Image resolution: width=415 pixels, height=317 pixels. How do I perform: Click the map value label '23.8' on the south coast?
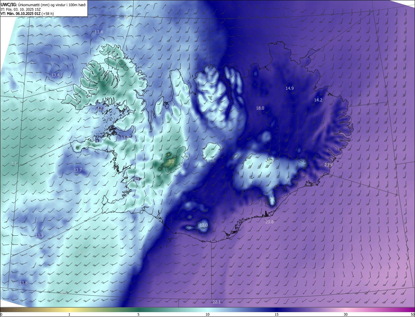(269, 222)
